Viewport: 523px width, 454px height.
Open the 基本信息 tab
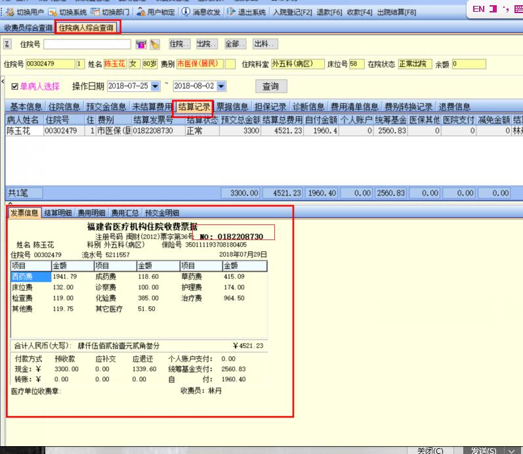pos(26,107)
